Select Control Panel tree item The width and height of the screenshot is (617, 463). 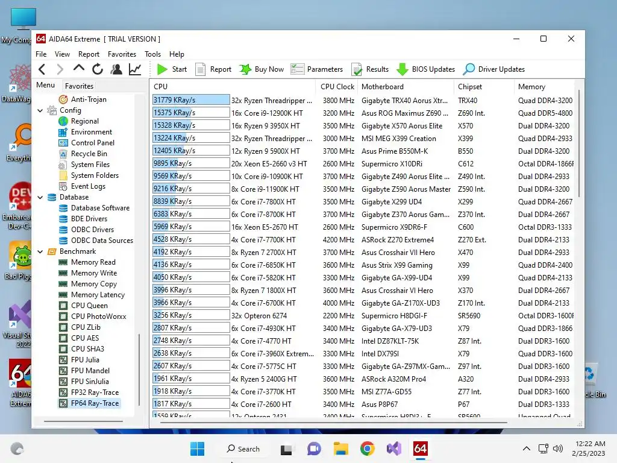coord(87,143)
